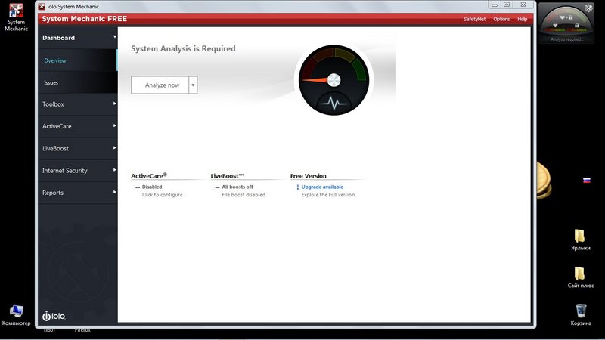605x340 pixels.
Task: Expand the ActiveCare sidebar section
Action: [78, 126]
